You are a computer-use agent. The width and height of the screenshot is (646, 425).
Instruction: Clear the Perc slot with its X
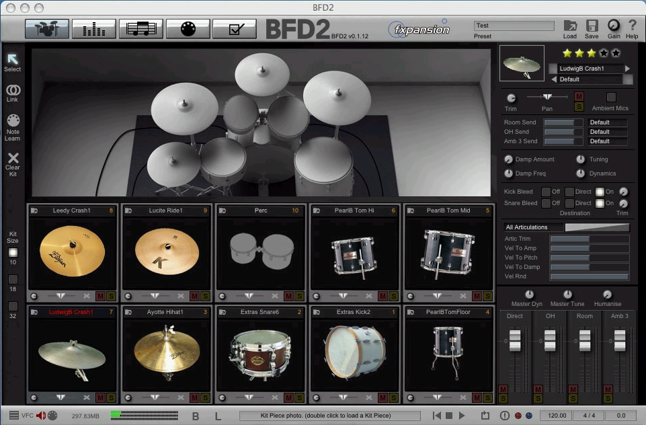pos(275,296)
